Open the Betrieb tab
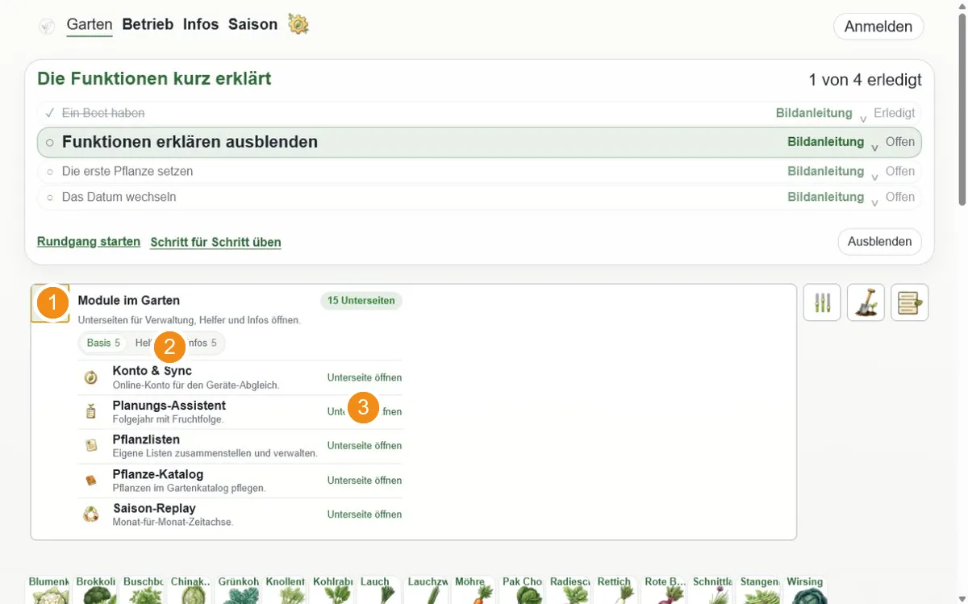The width and height of the screenshot is (968, 604). pos(148,24)
